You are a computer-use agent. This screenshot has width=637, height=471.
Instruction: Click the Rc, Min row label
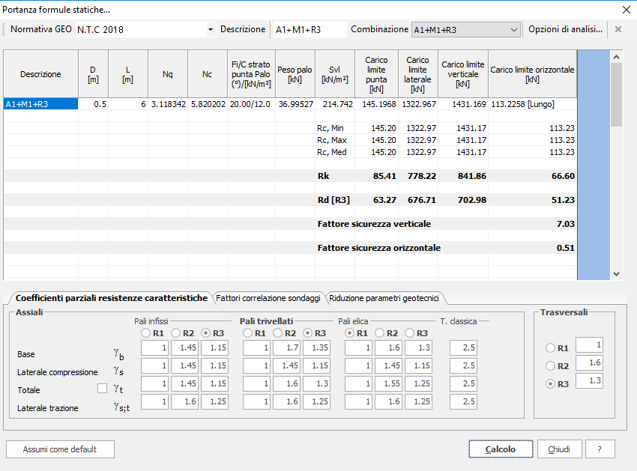coord(330,128)
